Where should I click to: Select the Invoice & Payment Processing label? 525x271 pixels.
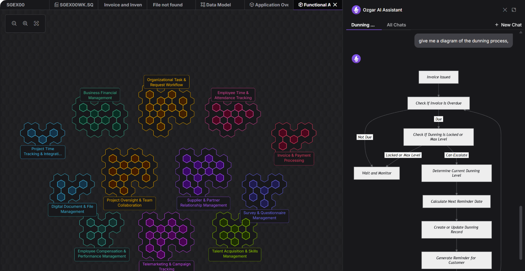(x=294, y=158)
